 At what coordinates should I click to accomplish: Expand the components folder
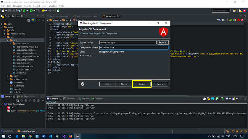[10, 43]
